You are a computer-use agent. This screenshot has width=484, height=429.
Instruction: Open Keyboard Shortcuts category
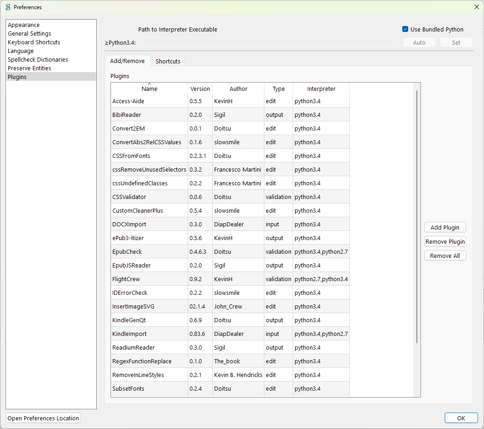51,42
